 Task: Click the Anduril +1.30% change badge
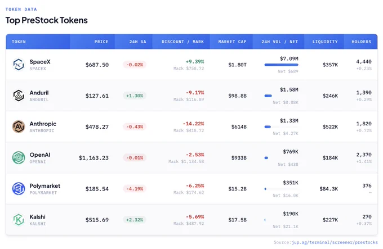(x=135, y=96)
